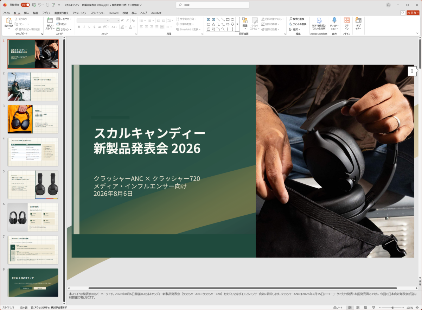This screenshot has height=310, width=422.
Task: Start presentation from beginning icon in quick access
Action: [53, 5]
